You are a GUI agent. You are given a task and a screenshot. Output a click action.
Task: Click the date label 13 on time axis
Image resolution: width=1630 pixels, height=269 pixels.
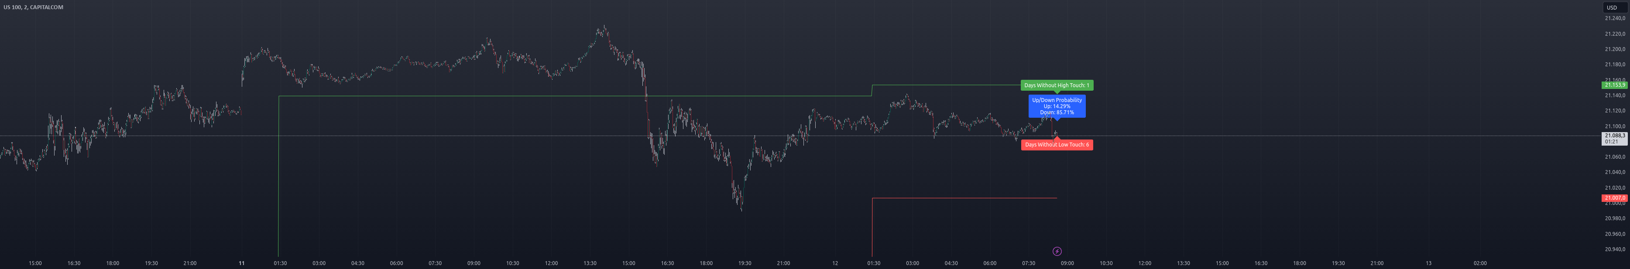click(1428, 263)
